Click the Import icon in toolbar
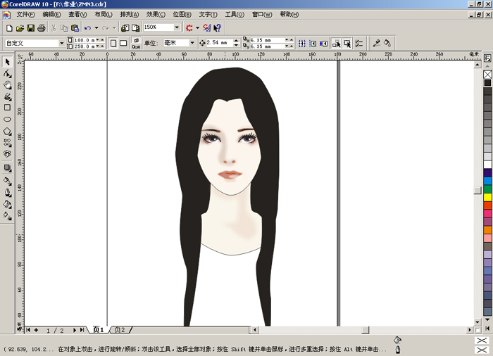 pos(125,28)
